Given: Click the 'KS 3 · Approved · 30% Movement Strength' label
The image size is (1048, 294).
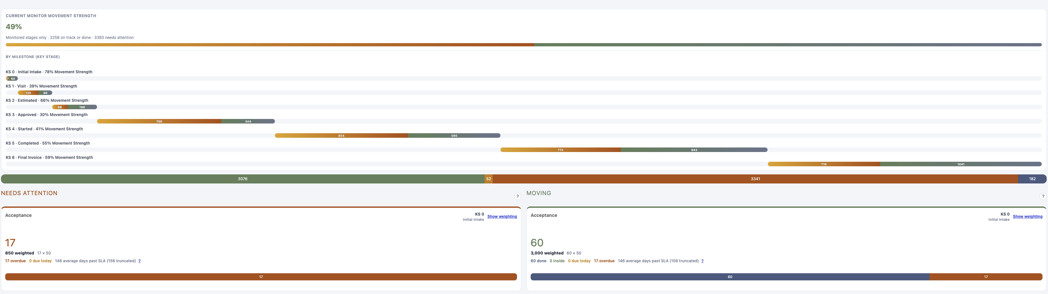Looking at the screenshot, I should [x=47, y=115].
